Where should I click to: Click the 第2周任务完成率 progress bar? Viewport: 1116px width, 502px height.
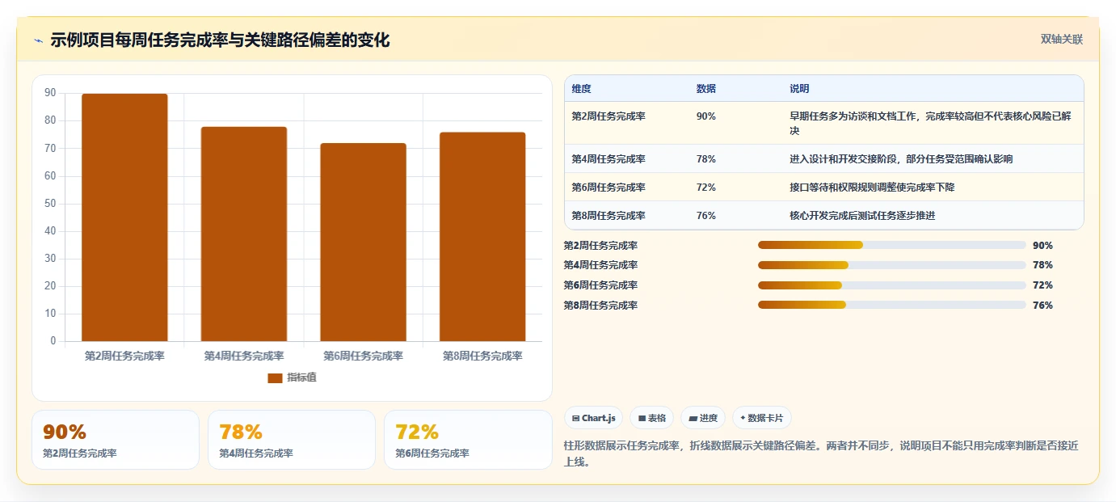[891, 245]
